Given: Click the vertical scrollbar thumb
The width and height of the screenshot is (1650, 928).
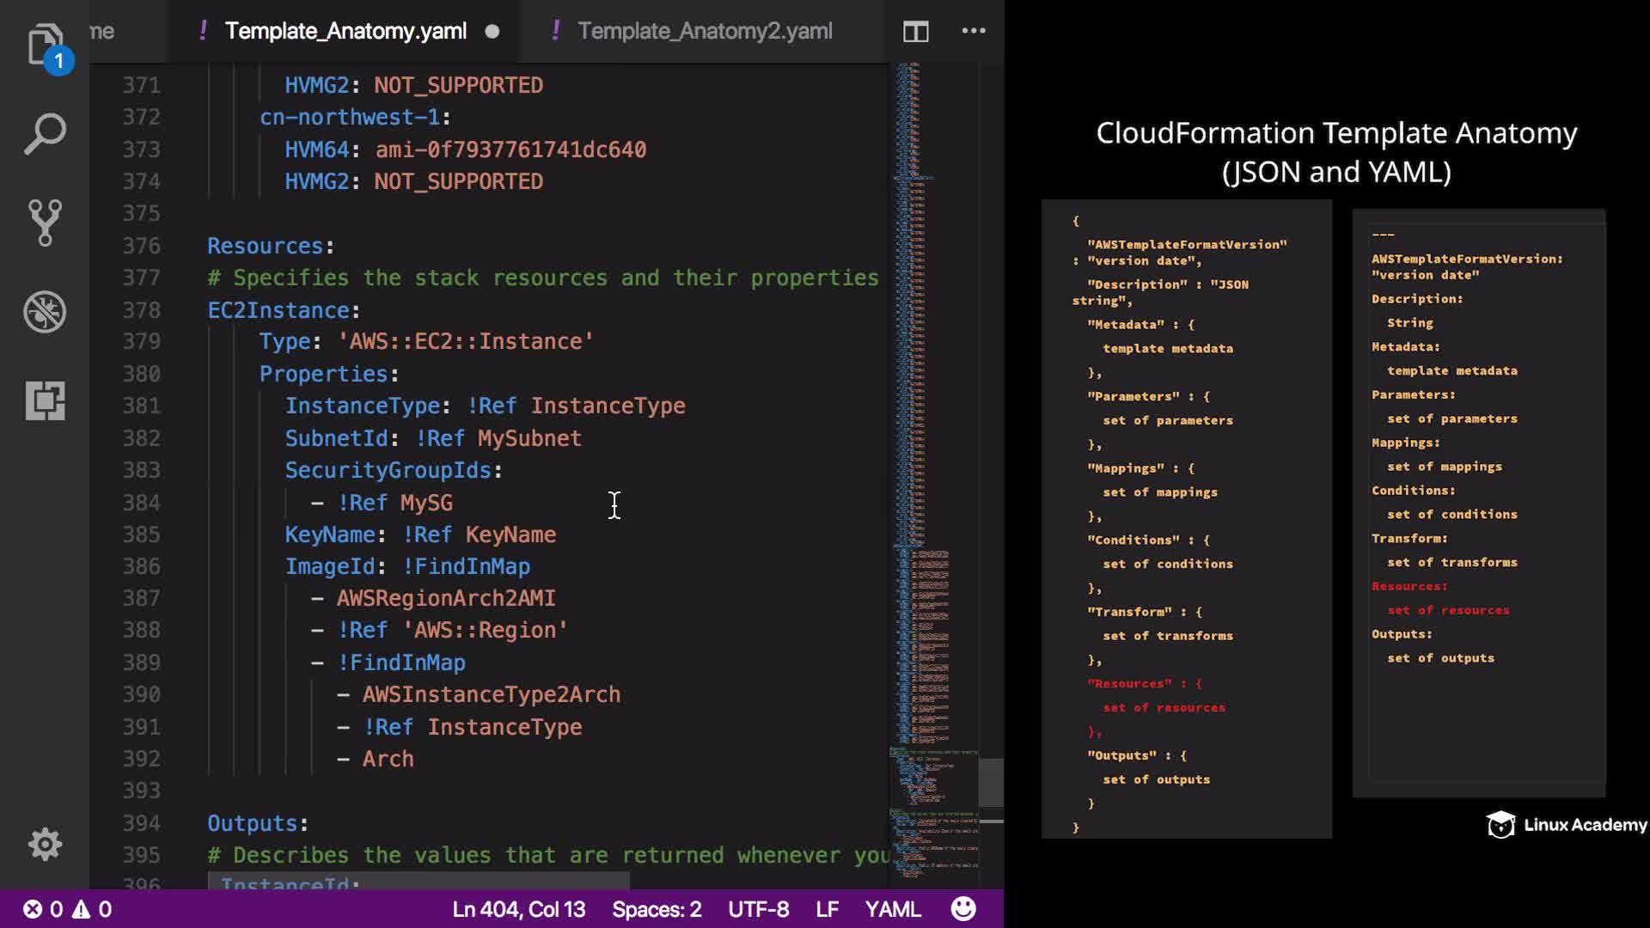Looking at the screenshot, I should pos(991,782).
